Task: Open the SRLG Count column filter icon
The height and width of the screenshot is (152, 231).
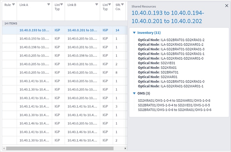Action: coord(122,5)
